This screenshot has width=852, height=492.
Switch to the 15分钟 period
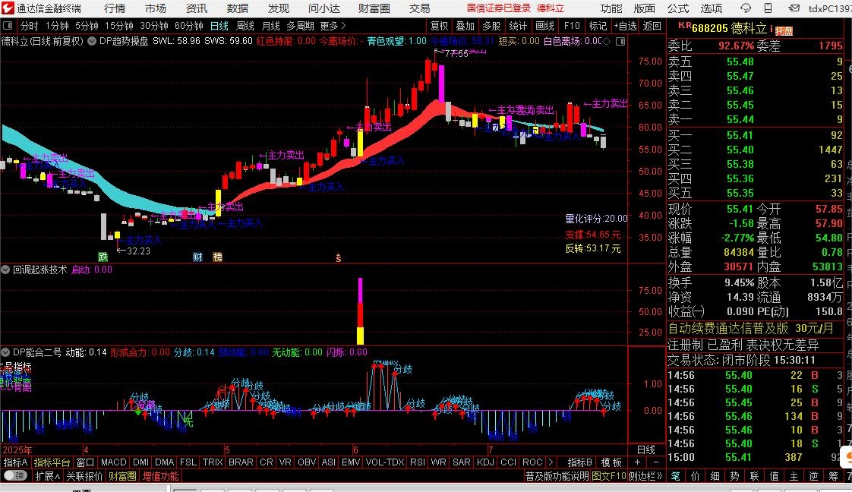[x=119, y=26]
